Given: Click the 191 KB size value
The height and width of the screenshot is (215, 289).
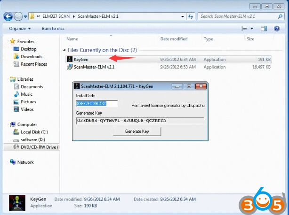Looking at the screenshot, I should point(264,59).
